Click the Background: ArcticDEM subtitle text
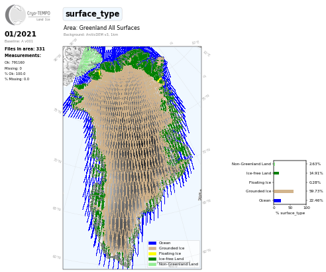This screenshot has width=326, height=272. (x=91, y=34)
